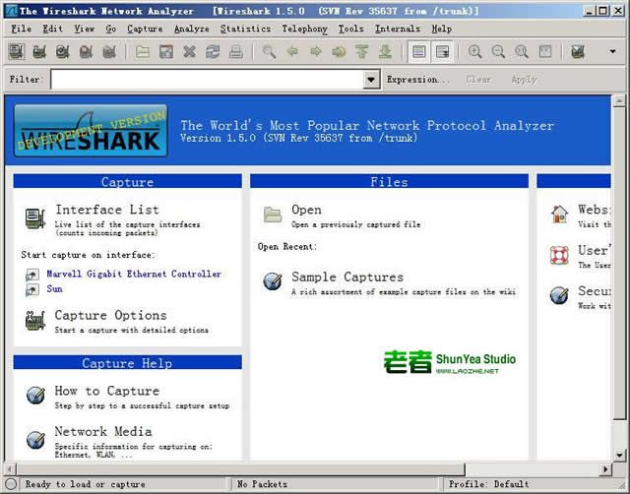Screen dimensions: 630x494
Task: Open the Capture menu
Action: tap(145, 29)
